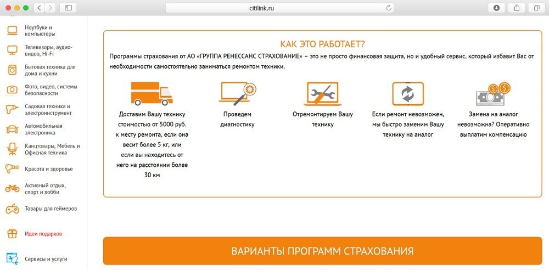Open the Сервисы и услуги section

tap(46, 259)
